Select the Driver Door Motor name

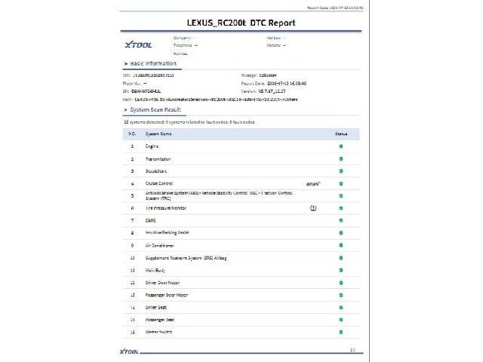(162, 283)
